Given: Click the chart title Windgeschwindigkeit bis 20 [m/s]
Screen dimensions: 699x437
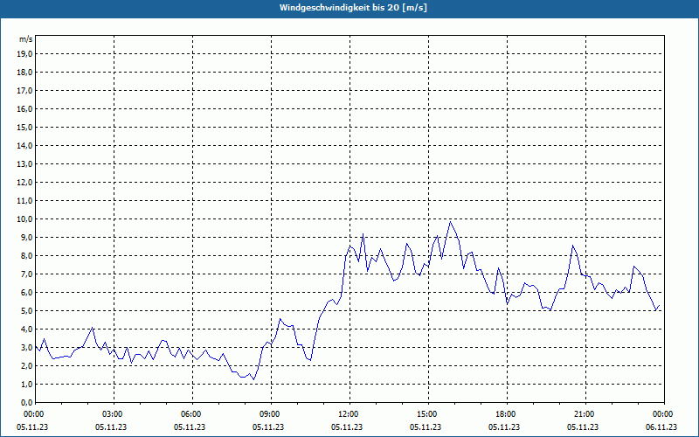Looking at the screenshot, I should click(353, 8).
